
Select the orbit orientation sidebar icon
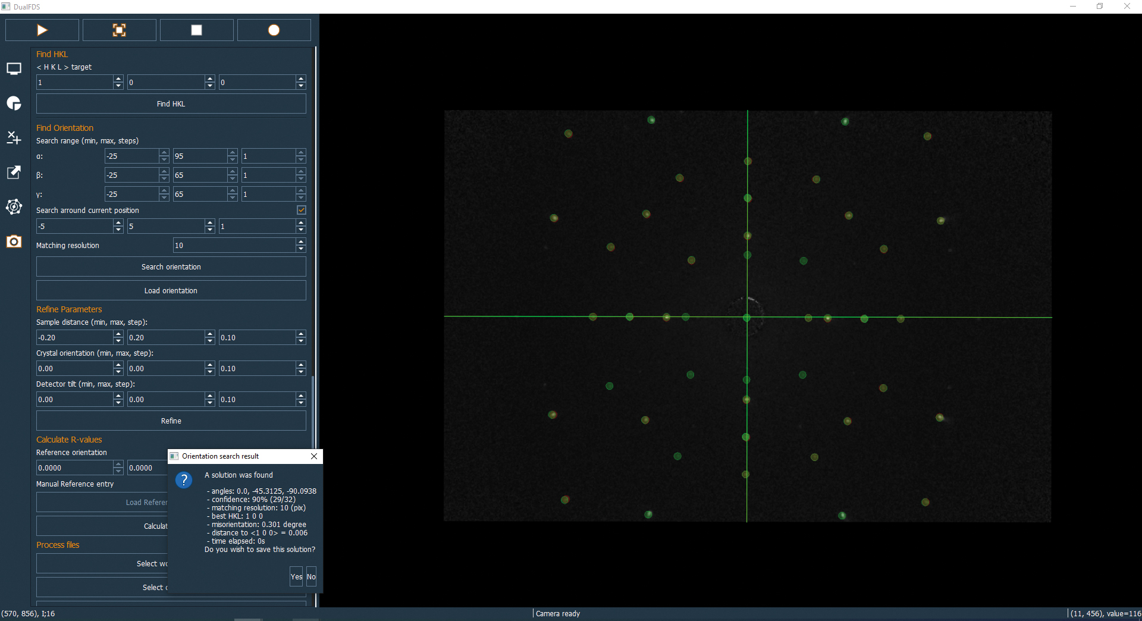tap(14, 207)
